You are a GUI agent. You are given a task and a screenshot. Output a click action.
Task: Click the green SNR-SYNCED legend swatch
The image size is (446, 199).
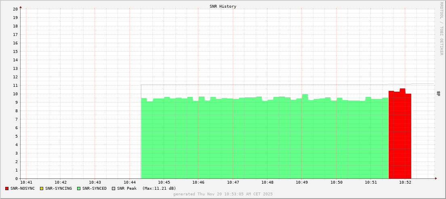coord(79,189)
